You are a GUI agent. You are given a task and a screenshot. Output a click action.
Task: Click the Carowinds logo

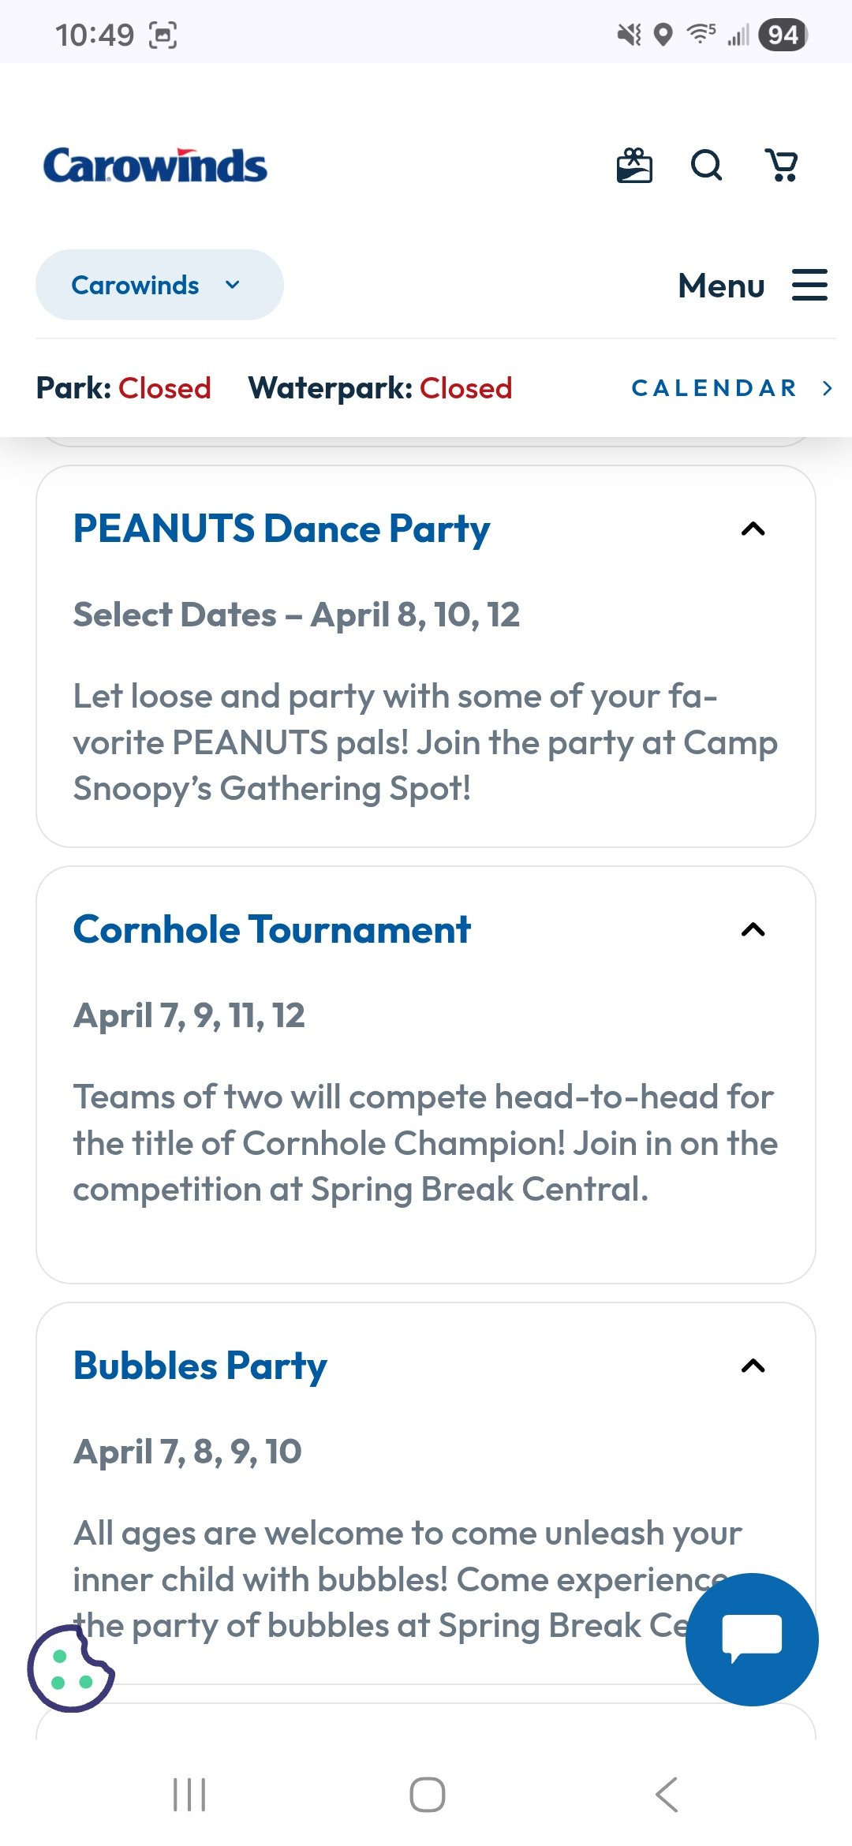tap(155, 166)
